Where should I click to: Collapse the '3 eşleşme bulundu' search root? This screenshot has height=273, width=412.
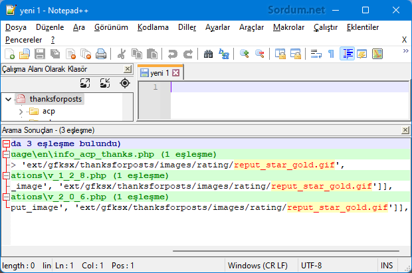[x=6, y=143]
